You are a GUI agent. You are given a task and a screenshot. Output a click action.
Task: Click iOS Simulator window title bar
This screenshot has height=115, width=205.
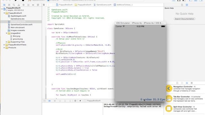click(x=140, y=23)
